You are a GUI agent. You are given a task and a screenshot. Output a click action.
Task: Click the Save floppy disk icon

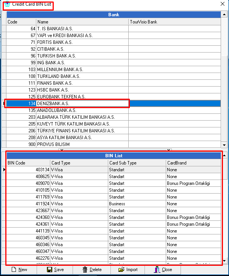pos(50,270)
